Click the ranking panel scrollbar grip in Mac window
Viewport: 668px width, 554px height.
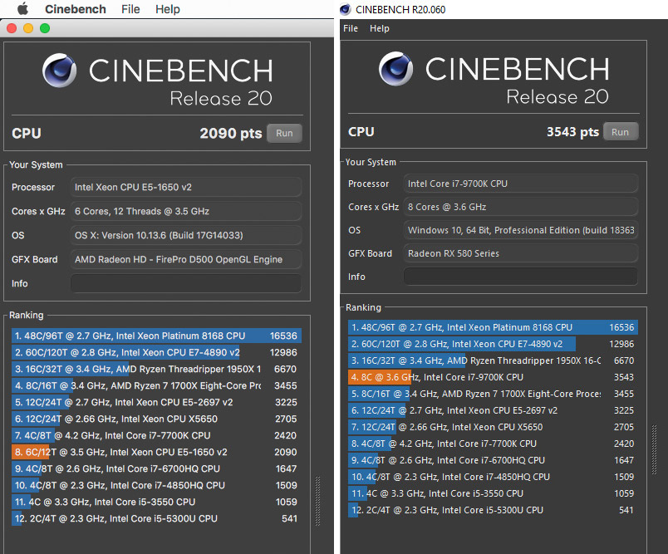point(317,501)
